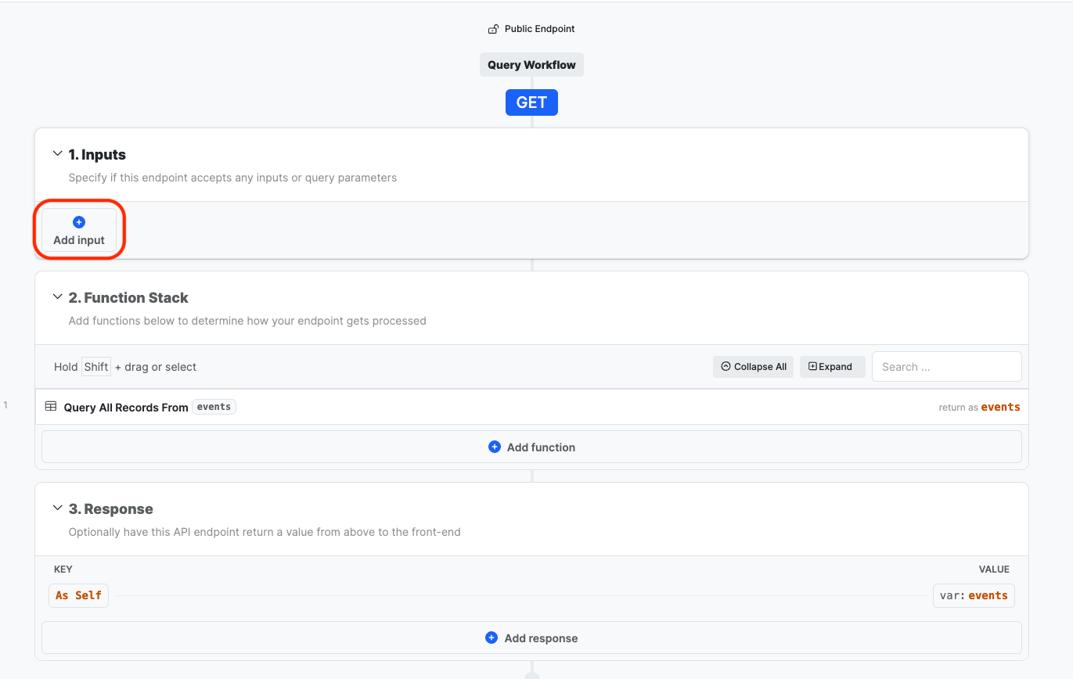This screenshot has height=679, width=1073.
Task: Click the lock icon beside Public Endpoint
Action: [x=493, y=30]
